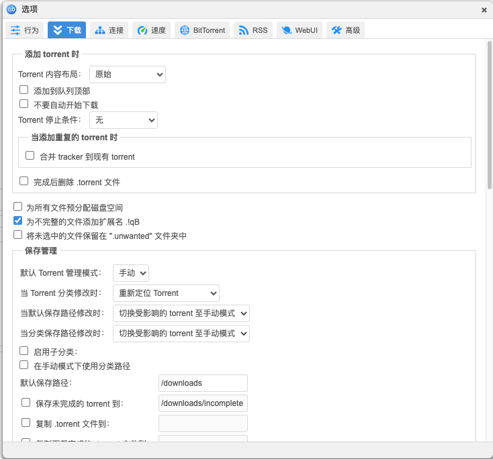This screenshot has height=459, width=493.
Task: Switch to the 连接 tab
Action: coord(109,30)
